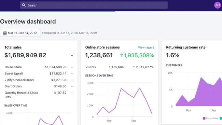Viewport: 222px width, 125px height.
Task: Click the $107.82 value
Action: click(60, 93)
